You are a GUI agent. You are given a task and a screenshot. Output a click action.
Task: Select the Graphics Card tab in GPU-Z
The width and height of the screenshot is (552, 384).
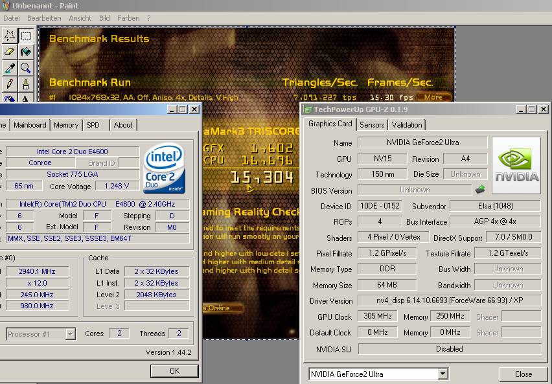[330, 124]
